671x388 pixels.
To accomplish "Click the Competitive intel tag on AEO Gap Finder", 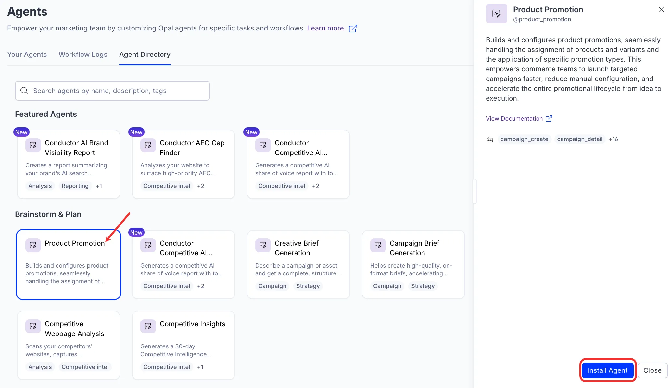I will click(x=167, y=186).
